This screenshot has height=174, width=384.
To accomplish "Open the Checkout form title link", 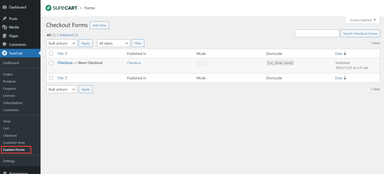I will tap(65, 63).
